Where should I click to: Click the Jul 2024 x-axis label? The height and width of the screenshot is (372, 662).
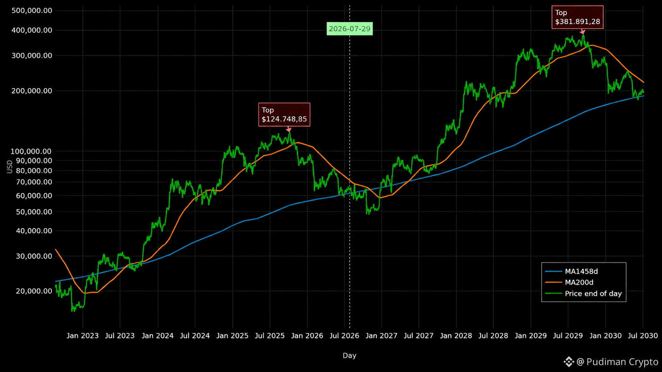click(x=195, y=336)
